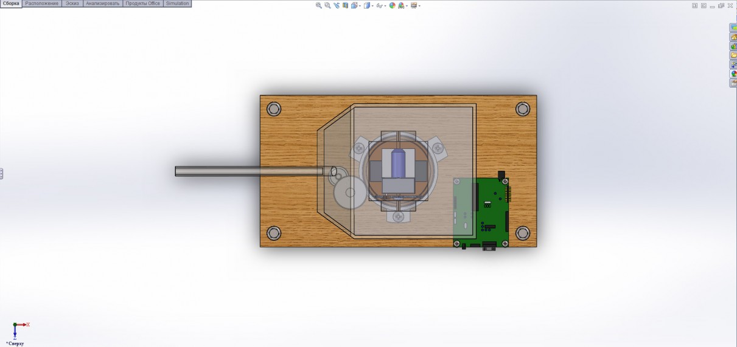The image size is (737, 347).
Task: Select the Продукты Office tab
Action: click(143, 4)
